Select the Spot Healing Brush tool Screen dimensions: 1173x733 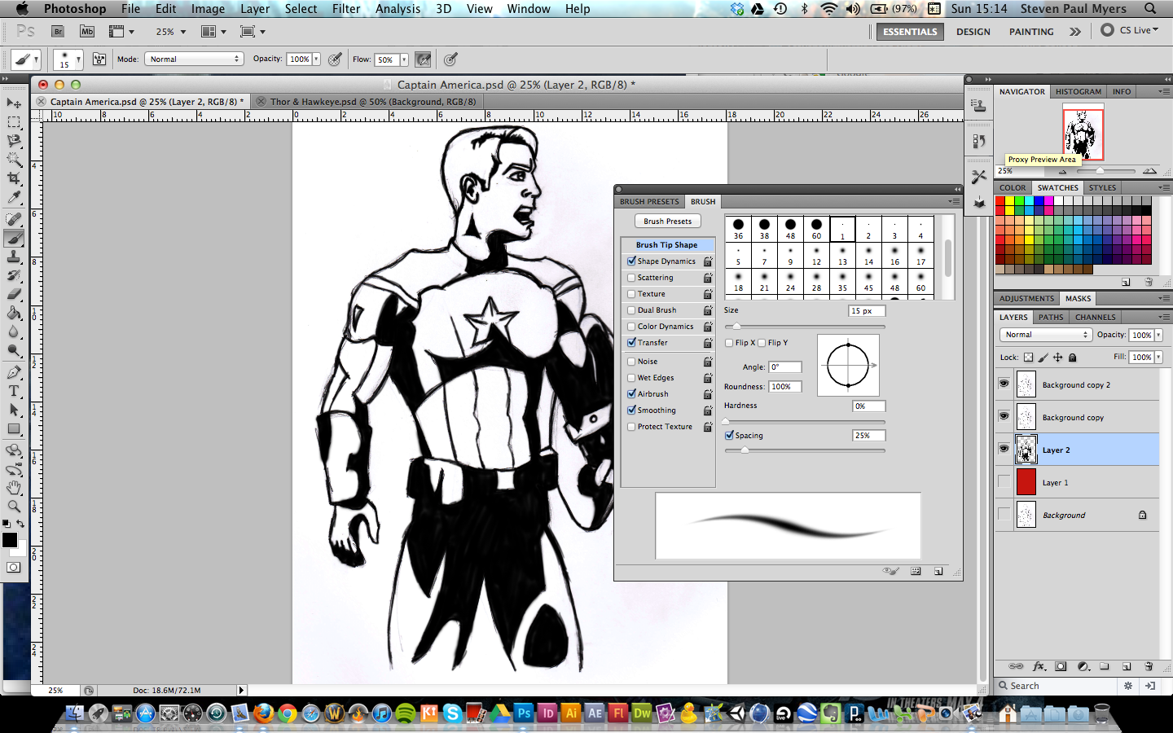click(14, 220)
